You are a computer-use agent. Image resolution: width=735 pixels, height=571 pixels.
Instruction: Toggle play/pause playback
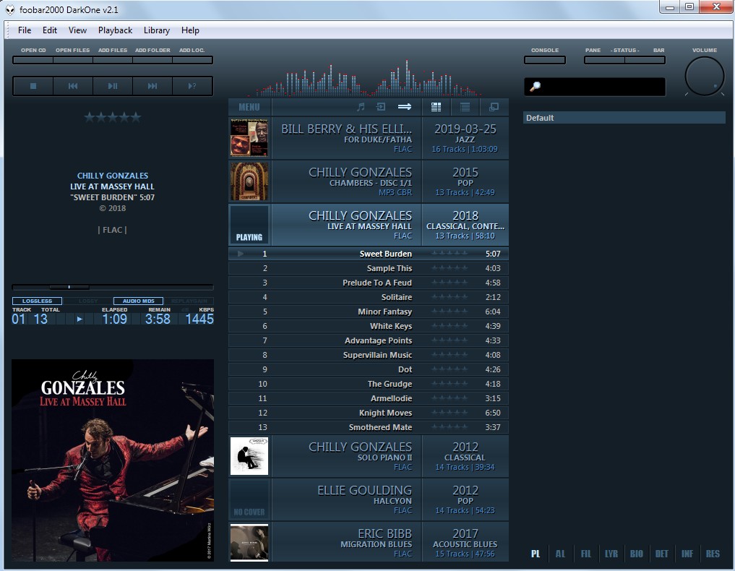click(x=113, y=86)
